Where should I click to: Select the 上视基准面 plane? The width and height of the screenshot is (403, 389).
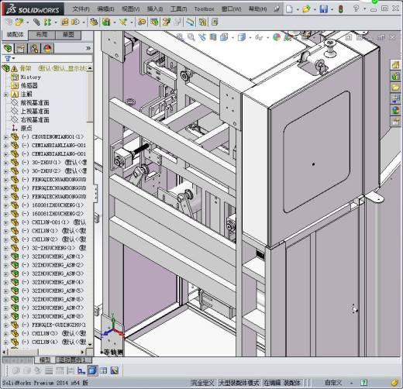35,112
